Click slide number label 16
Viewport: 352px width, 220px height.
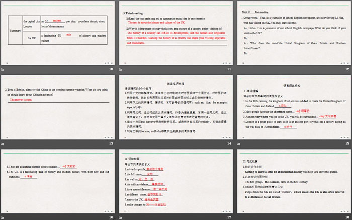pyautogui.click(x=111, y=217)
